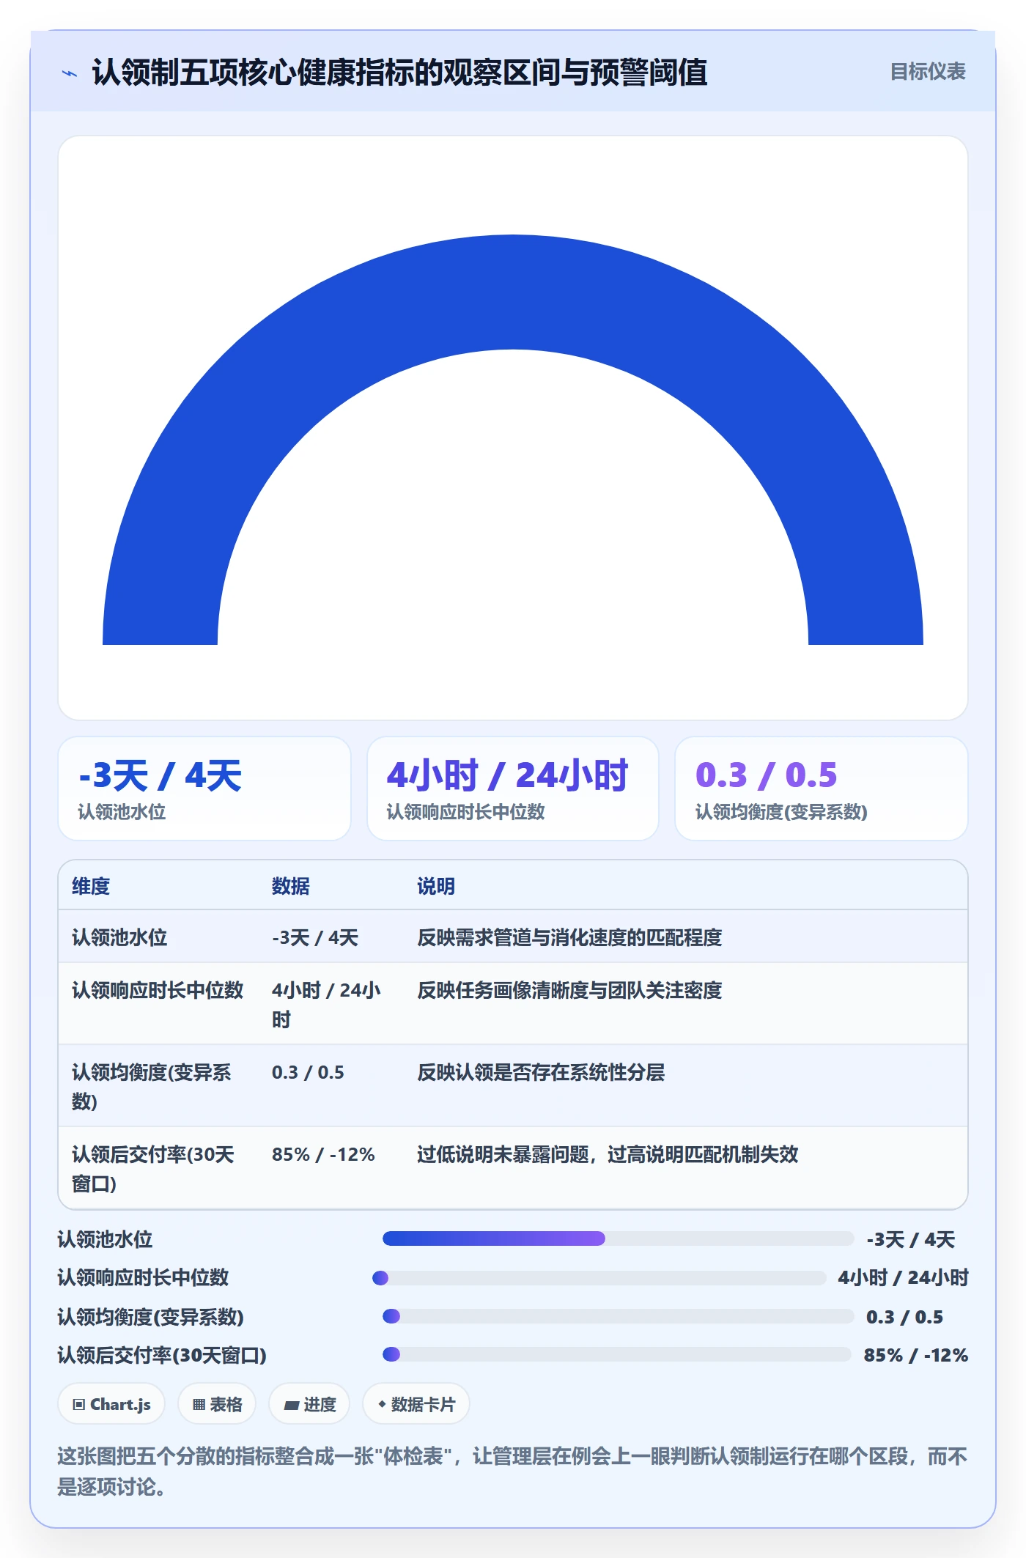Click the 认领后交付率(30天窗口) progress bar
The width and height of the screenshot is (1026, 1558).
pos(616,1354)
